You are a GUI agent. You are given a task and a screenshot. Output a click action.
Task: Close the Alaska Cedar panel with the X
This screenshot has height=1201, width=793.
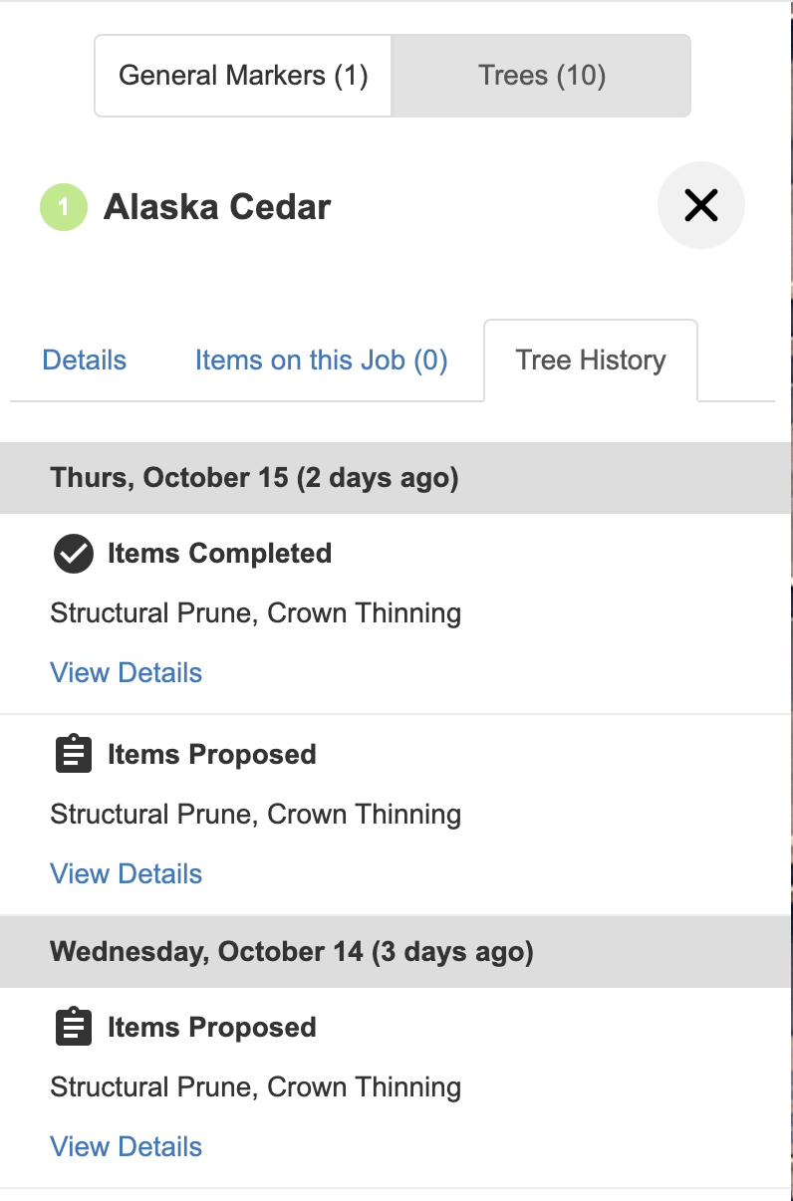(700, 205)
